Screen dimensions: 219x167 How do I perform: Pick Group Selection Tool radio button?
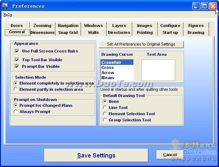pyautogui.click(x=105, y=120)
